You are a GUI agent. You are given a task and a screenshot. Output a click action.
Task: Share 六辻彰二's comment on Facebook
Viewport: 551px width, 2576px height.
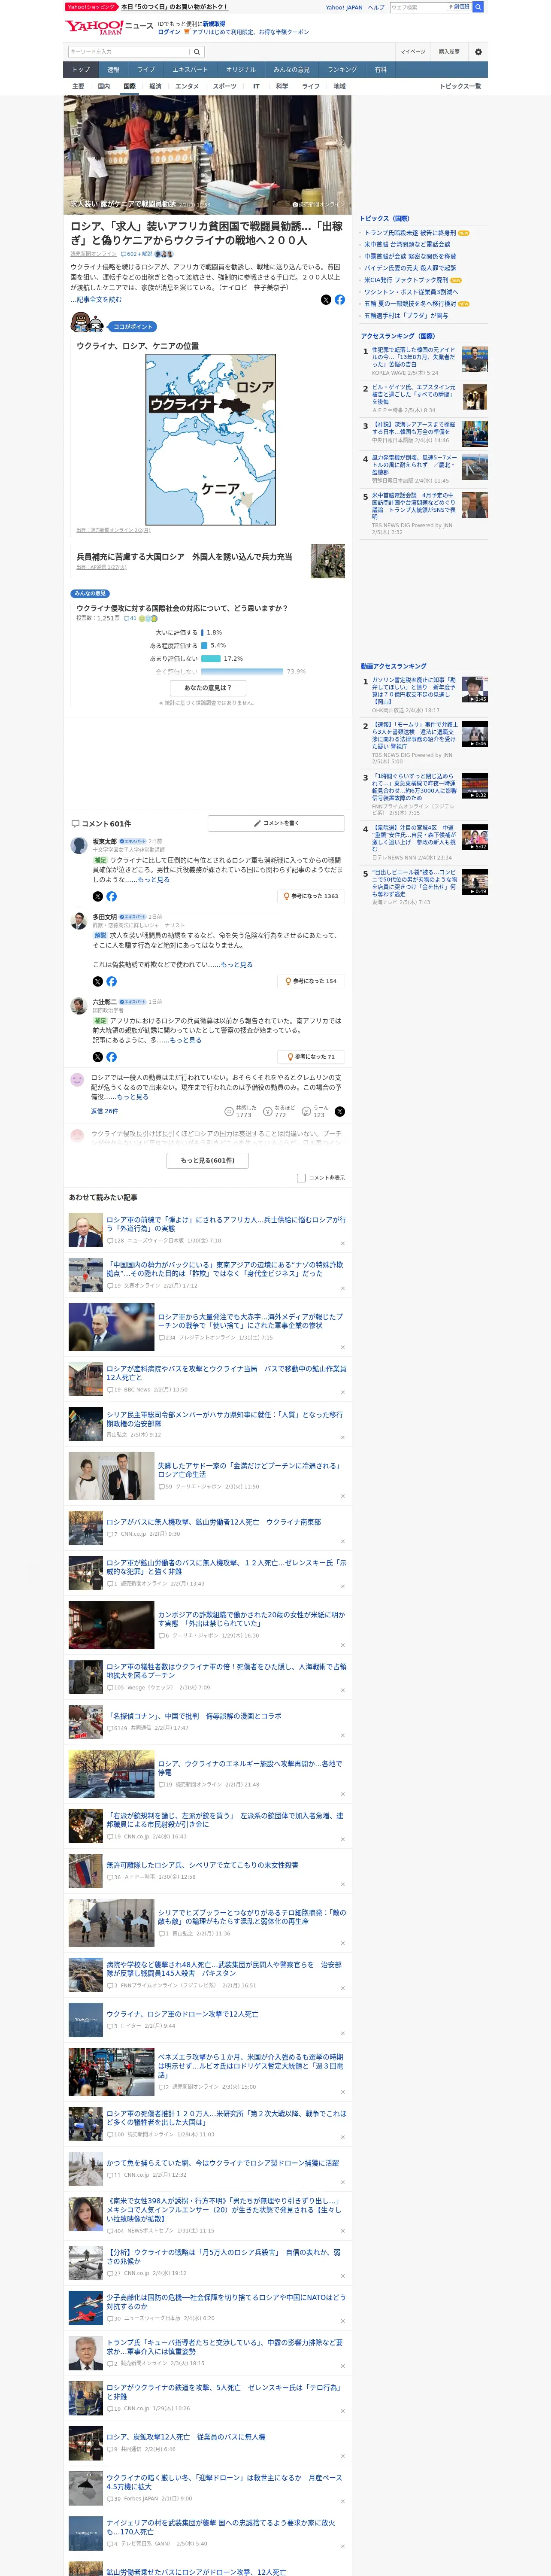click(x=111, y=1057)
